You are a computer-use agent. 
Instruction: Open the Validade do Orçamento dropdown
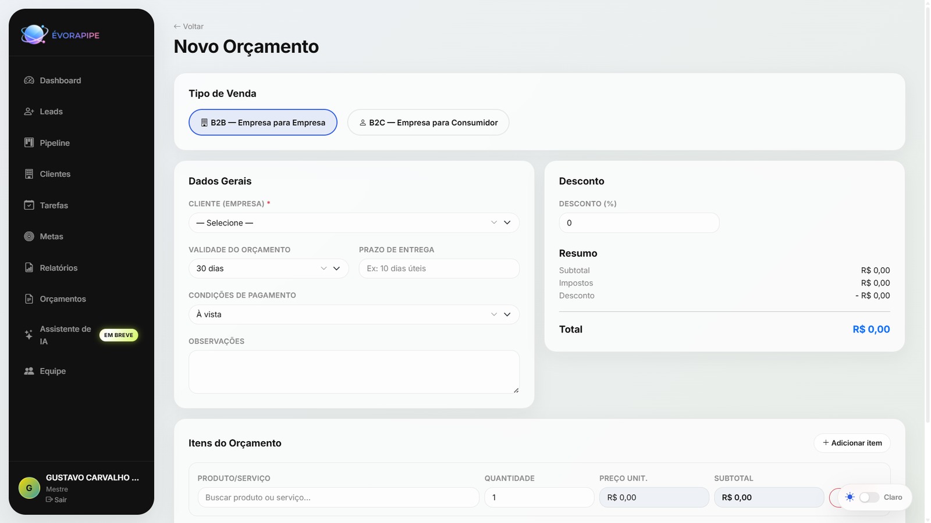pos(268,268)
